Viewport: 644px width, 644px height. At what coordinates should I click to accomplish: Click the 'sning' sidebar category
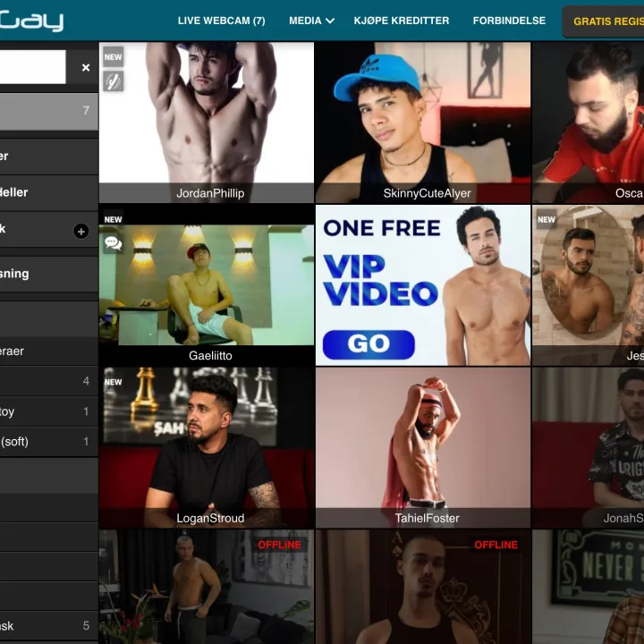pos(49,274)
